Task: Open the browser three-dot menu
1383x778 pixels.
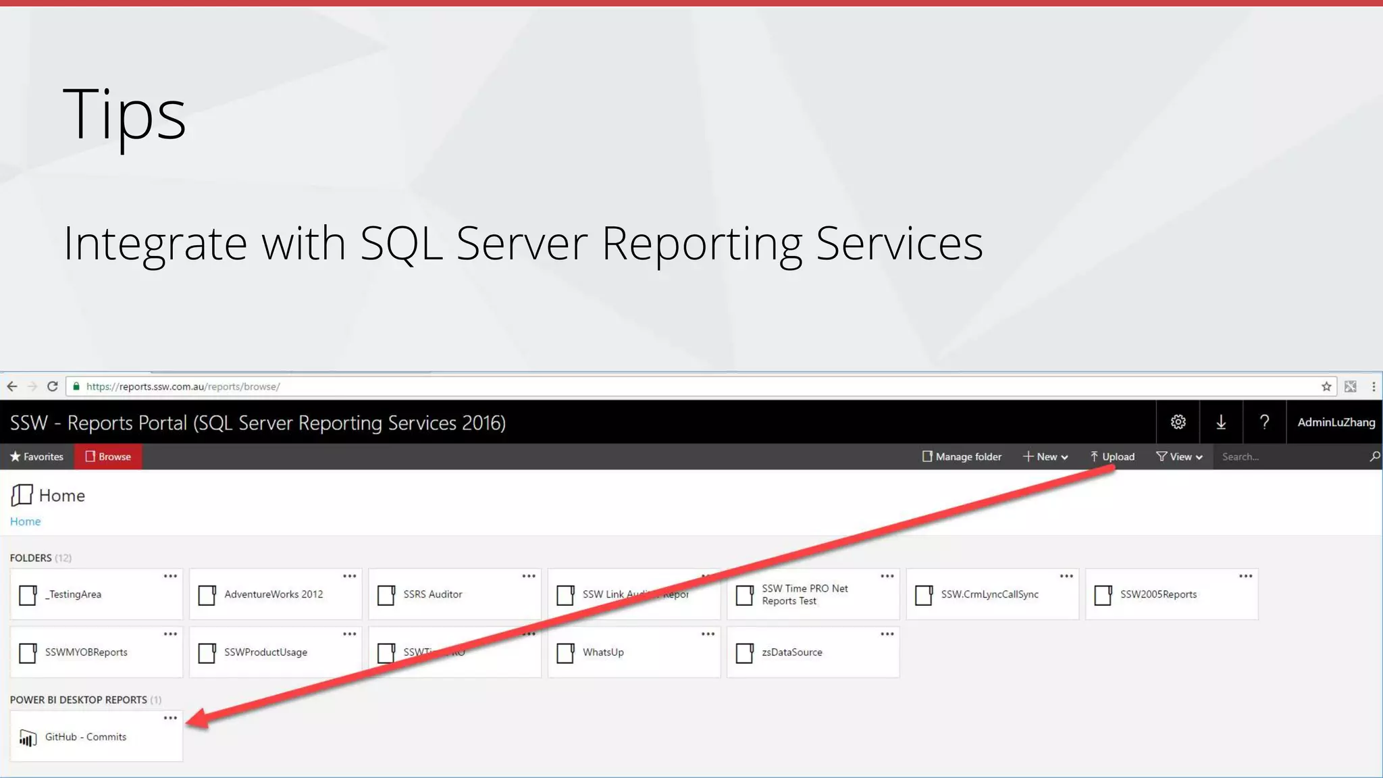Action: 1374,386
